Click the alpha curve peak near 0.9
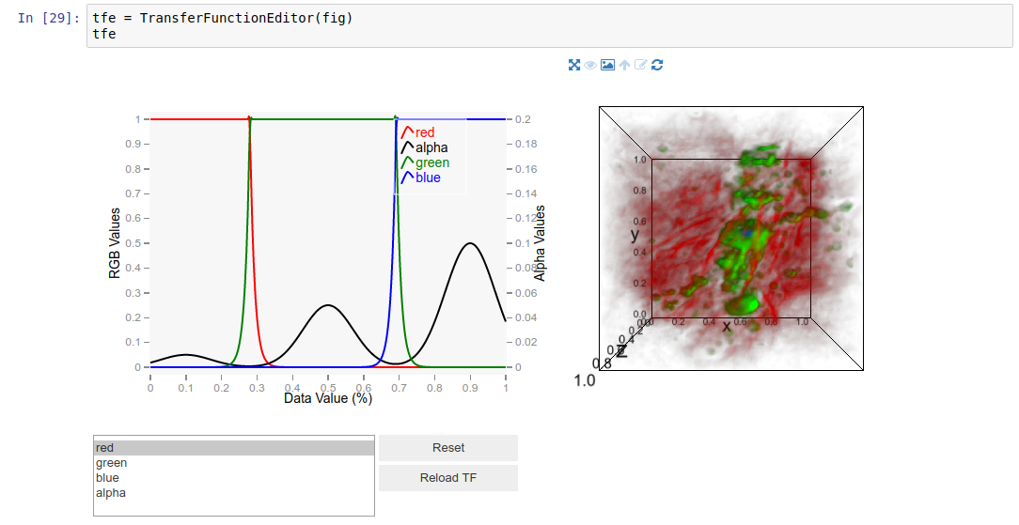The image size is (1019, 525). coord(470,243)
